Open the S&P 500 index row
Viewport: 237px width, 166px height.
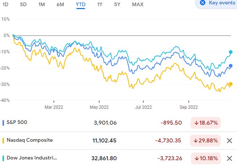(119, 123)
